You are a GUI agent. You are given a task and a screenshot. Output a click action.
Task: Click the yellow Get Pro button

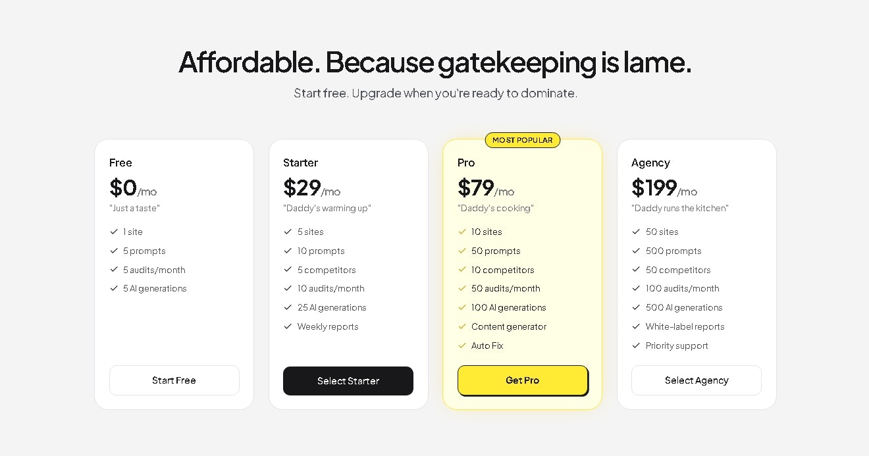point(522,380)
